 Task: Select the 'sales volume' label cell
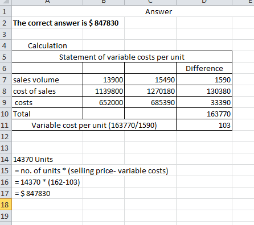click(47, 80)
